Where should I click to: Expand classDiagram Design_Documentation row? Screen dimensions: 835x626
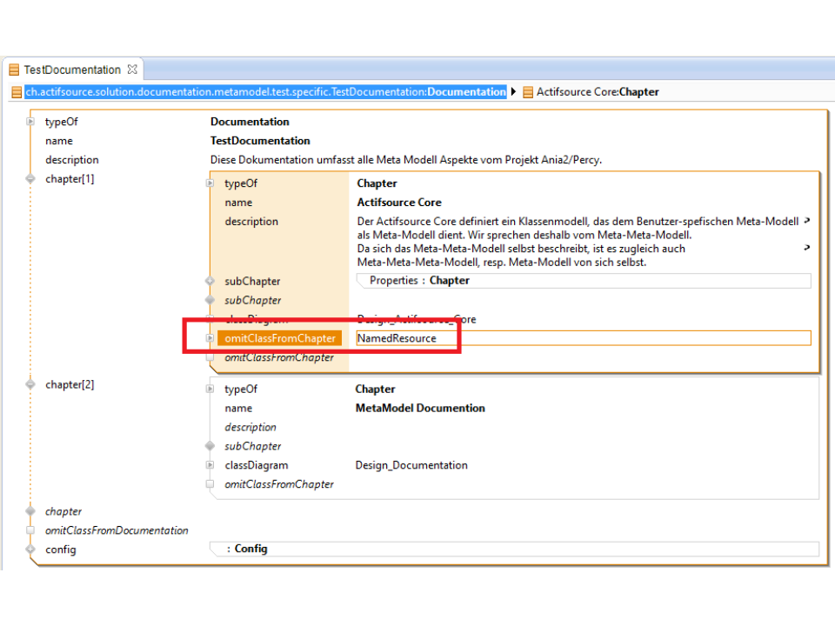click(210, 465)
